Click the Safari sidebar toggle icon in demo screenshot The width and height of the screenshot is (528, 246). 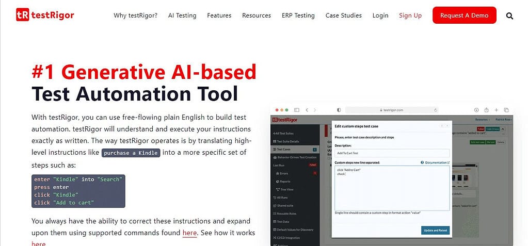[x=297, y=110]
